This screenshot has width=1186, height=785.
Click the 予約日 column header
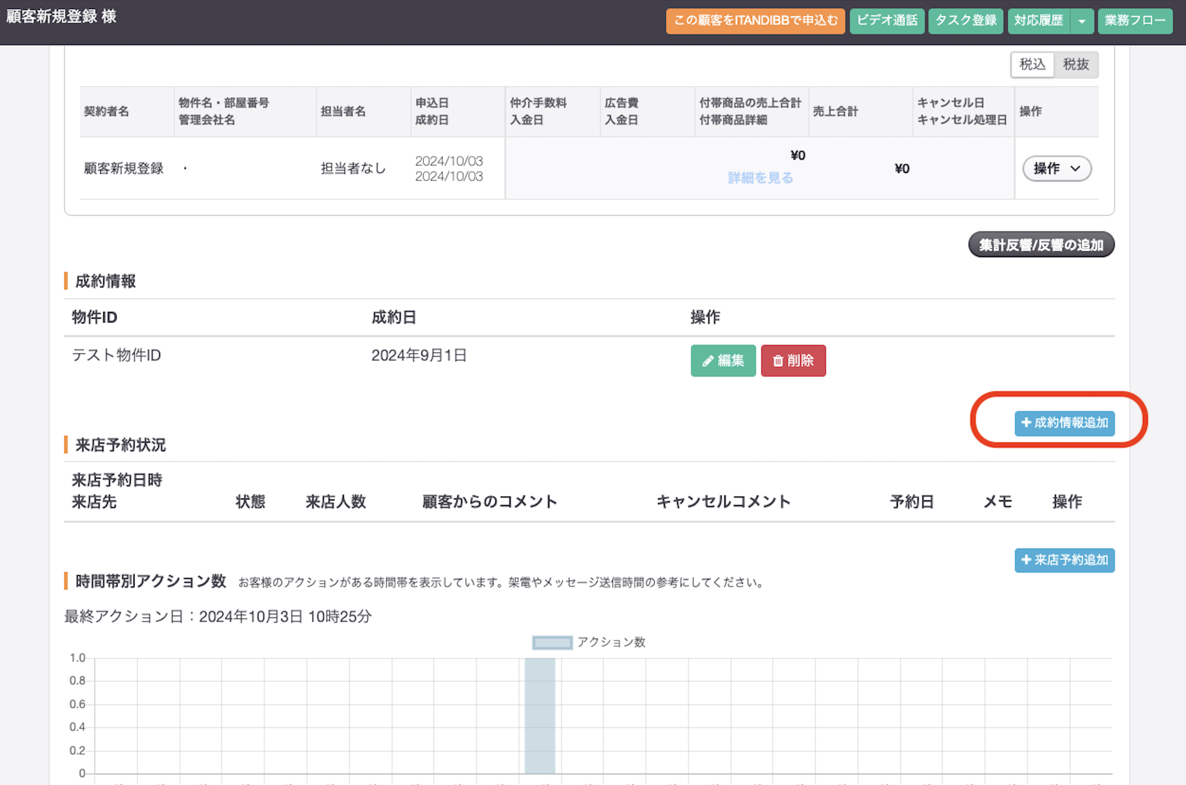click(x=912, y=502)
